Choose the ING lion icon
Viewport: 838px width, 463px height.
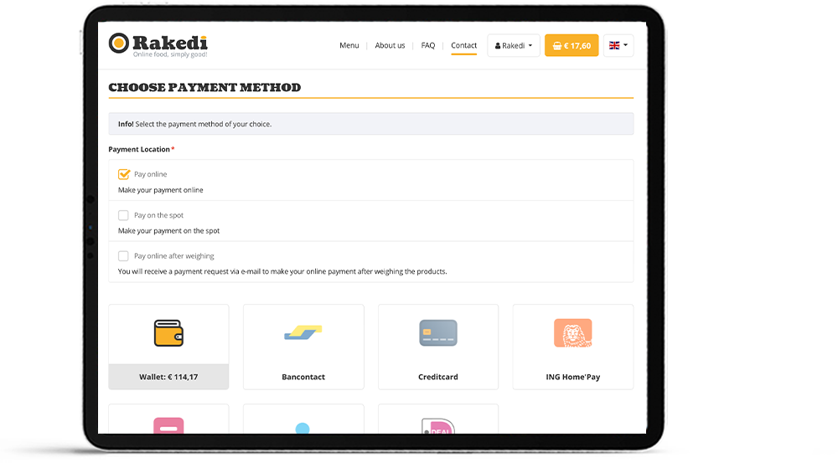(572, 332)
